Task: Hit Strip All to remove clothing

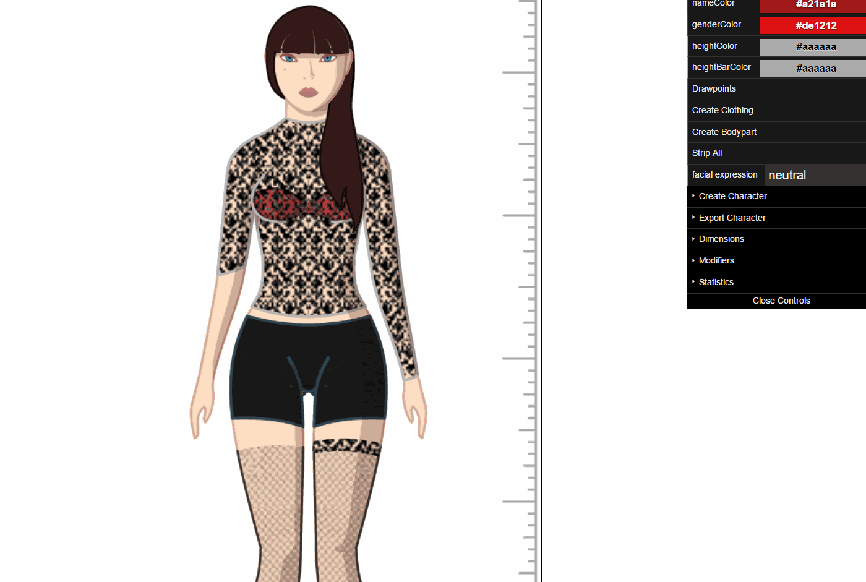Action: coord(707,153)
